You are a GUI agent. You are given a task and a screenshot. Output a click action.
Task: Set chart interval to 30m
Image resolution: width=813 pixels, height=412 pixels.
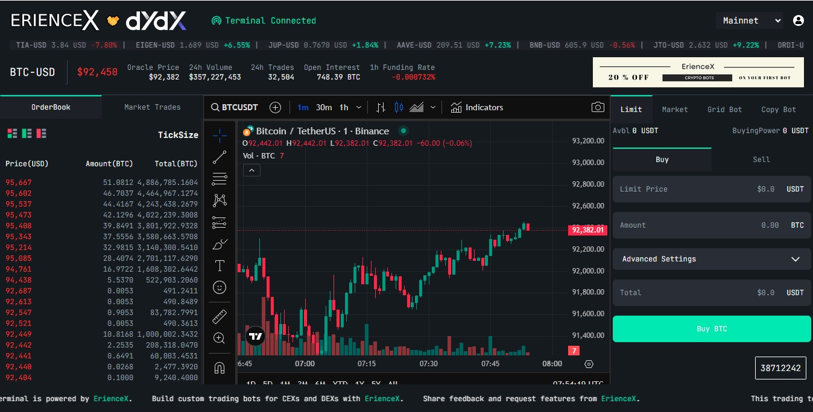324,107
